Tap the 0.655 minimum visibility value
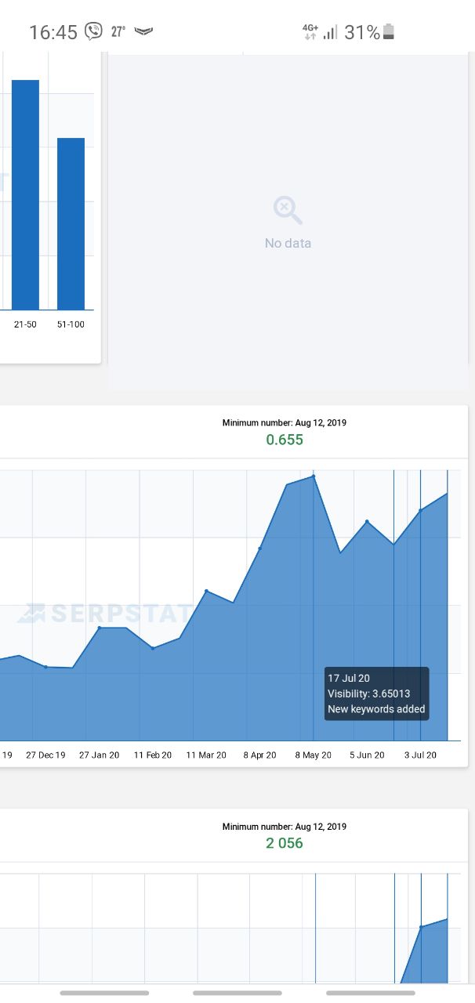This screenshot has width=475, height=1003. pos(285,440)
